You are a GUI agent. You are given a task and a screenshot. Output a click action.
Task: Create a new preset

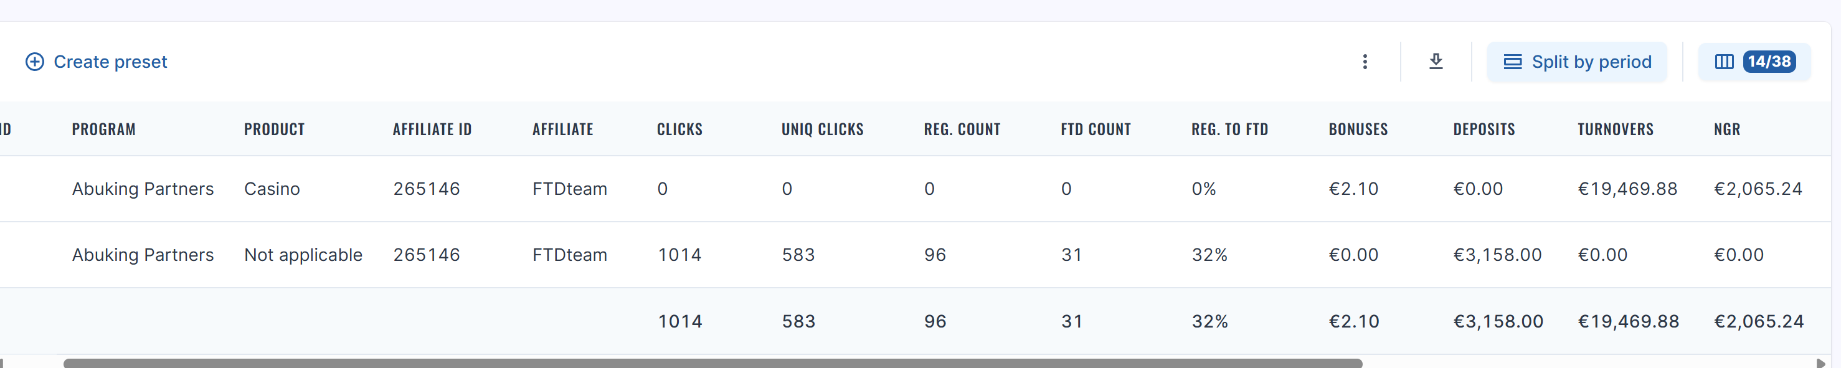click(x=96, y=62)
